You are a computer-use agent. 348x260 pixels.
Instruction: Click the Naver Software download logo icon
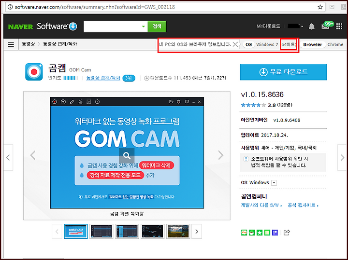pyautogui.click(x=73, y=27)
